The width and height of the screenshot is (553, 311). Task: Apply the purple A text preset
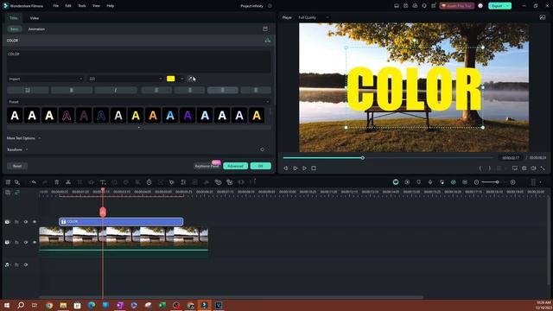pos(188,115)
